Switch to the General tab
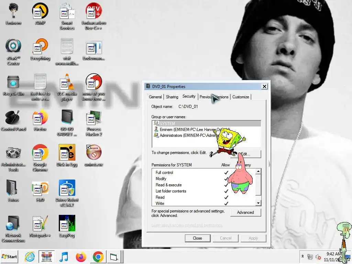This screenshot has width=352, height=264. coord(155,97)
